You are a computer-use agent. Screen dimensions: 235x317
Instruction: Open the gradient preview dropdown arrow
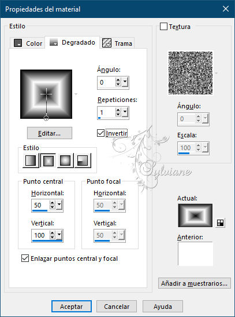[76, 94]
